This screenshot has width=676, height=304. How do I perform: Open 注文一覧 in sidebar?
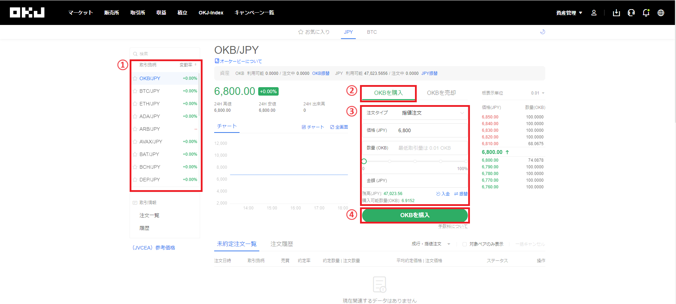tap(149, 215)
